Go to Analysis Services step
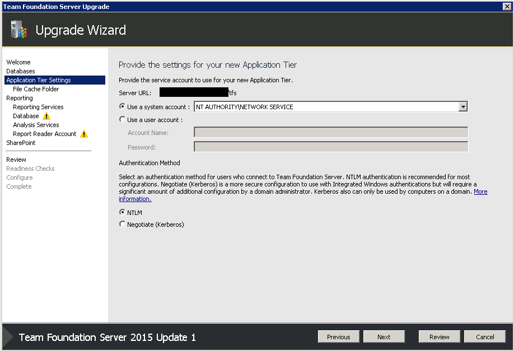The image size is (514, 351). (36, 125)
